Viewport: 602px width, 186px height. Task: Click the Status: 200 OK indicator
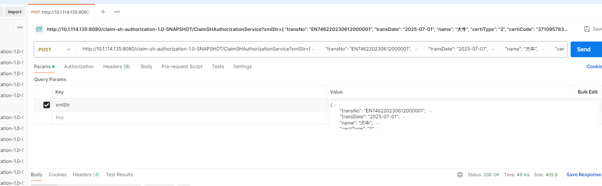[x=484, y=175]
